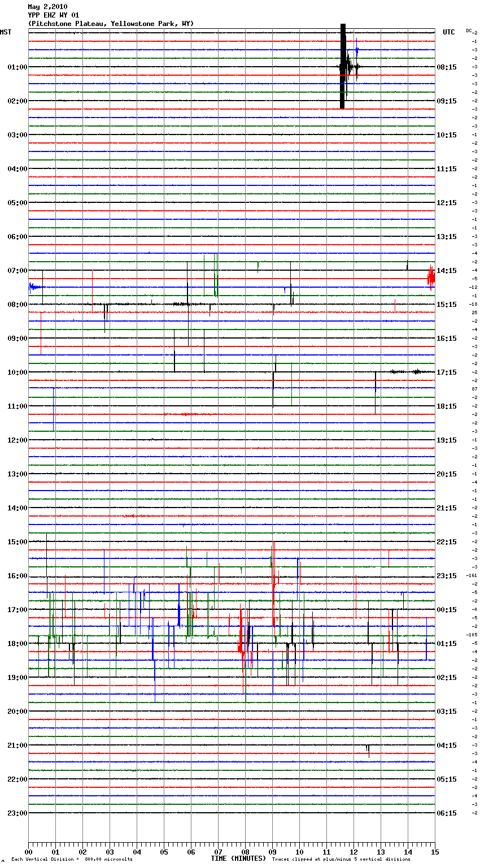Click the DC offset value 87
Viewport: 480px width, 867px height.
[474, 389]
